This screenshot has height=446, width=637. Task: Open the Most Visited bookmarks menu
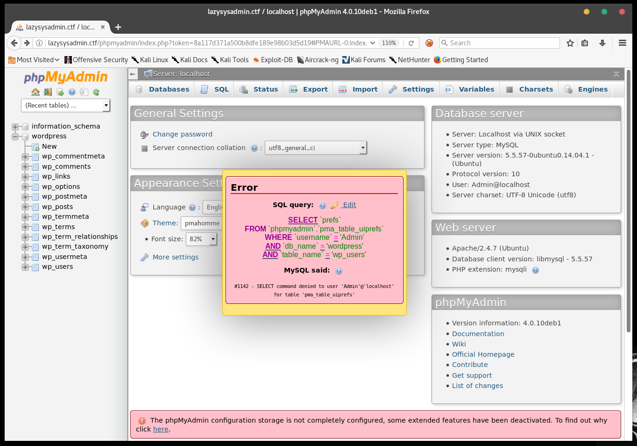click(x=34, y=60)
